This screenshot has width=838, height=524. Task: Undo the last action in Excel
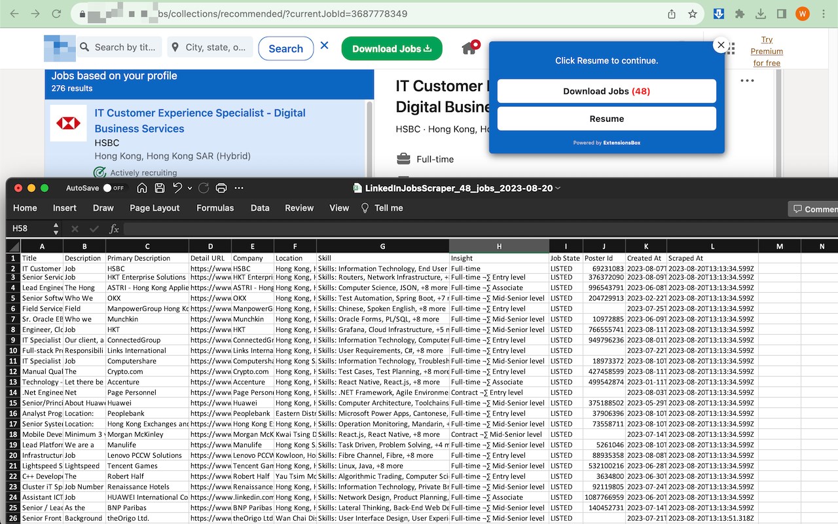pyautogui.click(x=177, y=188)
